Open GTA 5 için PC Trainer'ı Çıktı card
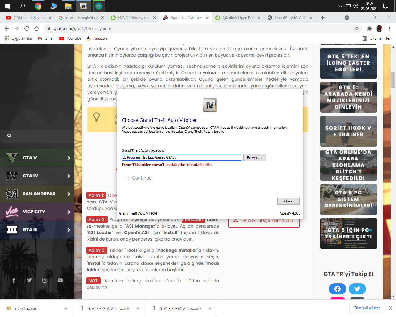 point(348,233)
